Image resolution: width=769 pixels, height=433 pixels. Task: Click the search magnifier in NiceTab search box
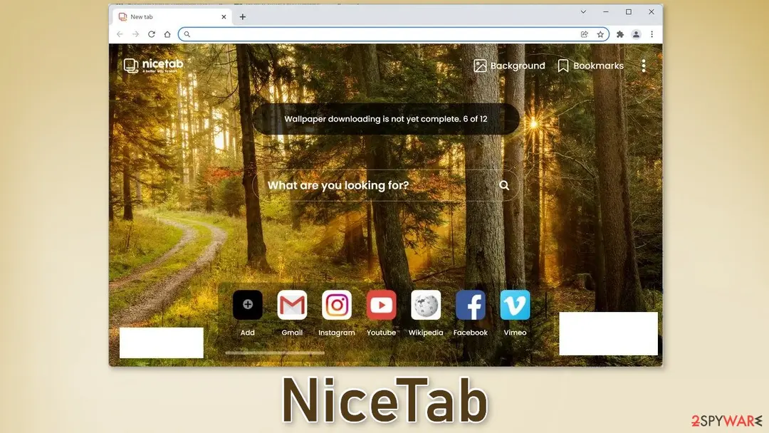point(504,185)
